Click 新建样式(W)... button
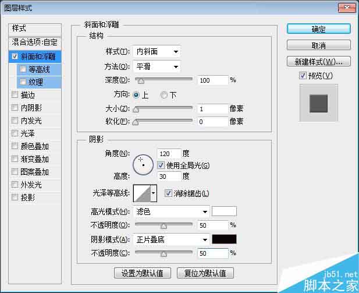 pyautogui.click(x=318, y=61)
